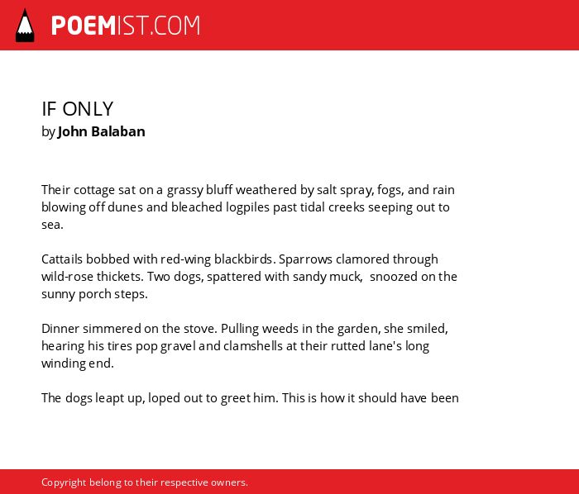Click the line starting 'hearing his tires'
This screenshot has width=579, height=494.
[x=235, y=346]
